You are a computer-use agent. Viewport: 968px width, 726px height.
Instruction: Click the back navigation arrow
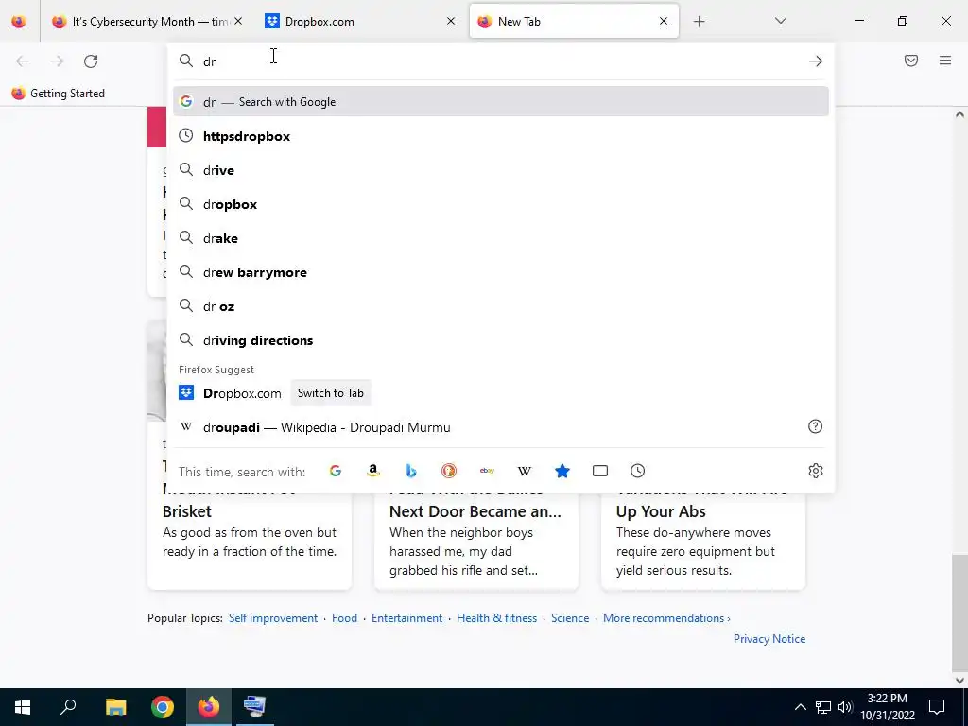tap(23, 61)
